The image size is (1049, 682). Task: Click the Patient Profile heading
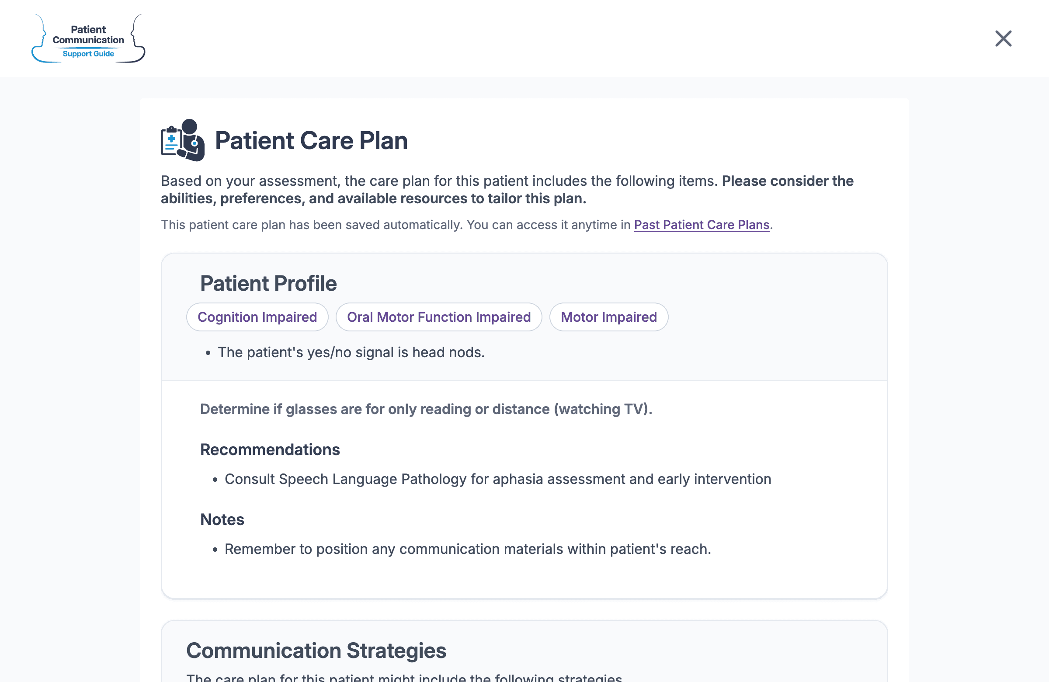(x=268, y=283)
